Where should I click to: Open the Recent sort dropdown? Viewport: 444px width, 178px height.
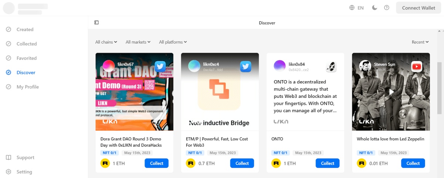420,42
